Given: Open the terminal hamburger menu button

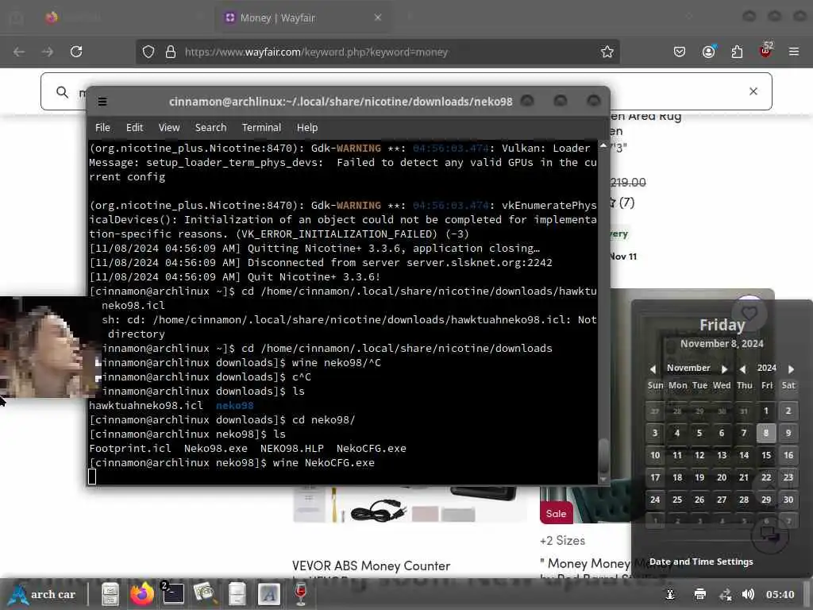Looking at the screenshot, I should [x=102, y=102].
